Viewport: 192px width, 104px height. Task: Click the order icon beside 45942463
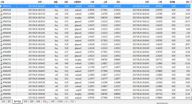(1, 67)
